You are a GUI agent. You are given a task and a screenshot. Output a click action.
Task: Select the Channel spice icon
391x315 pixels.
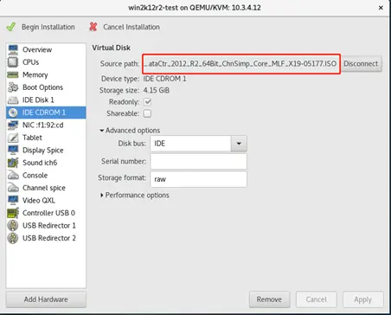click(x=13, y=188)
